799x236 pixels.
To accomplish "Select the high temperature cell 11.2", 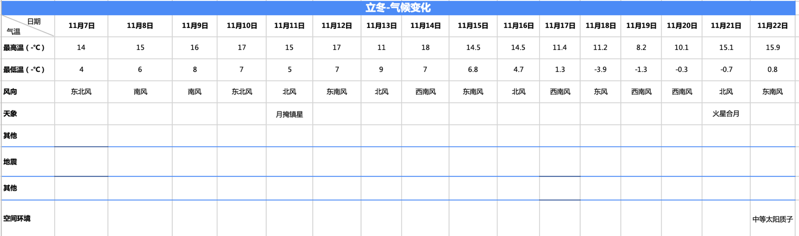I will coord(600,48).
